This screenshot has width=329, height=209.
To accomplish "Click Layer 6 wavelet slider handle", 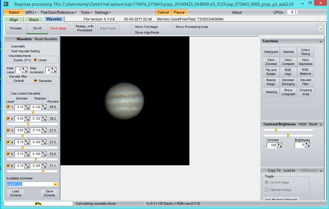I will (x=43, y=171).
